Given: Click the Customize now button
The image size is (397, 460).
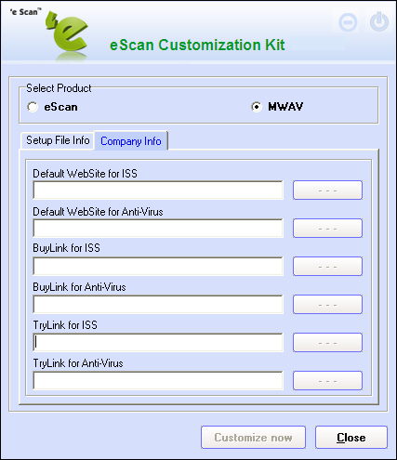Looking at the screenshot, I should click(x=253, y=438).
